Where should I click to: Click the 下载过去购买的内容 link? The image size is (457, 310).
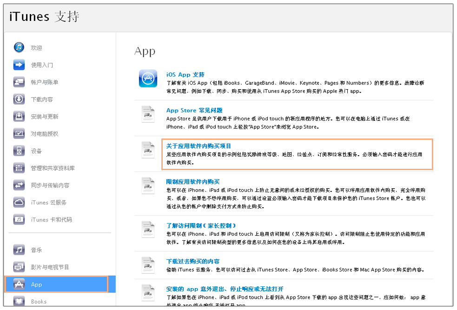click(193, 261)
